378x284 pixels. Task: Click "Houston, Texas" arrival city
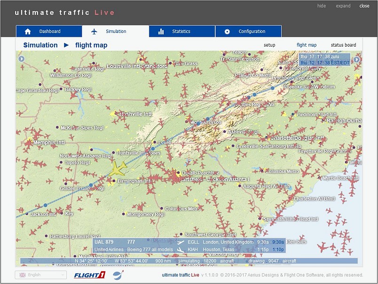[219, 250]
